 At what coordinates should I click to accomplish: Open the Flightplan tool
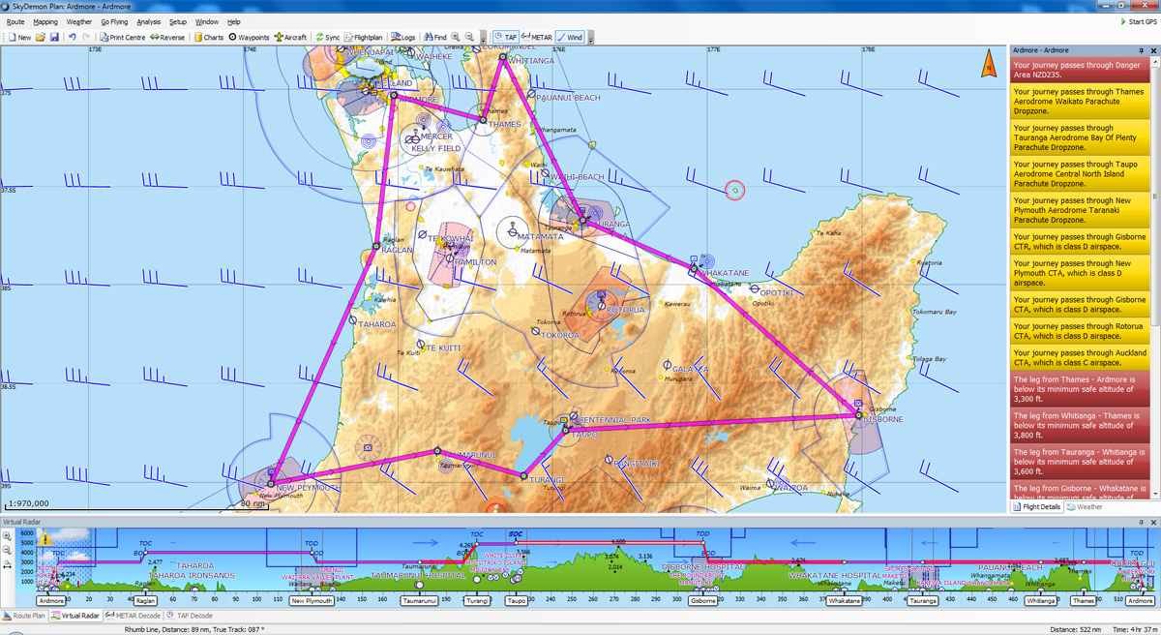point(364,37)
